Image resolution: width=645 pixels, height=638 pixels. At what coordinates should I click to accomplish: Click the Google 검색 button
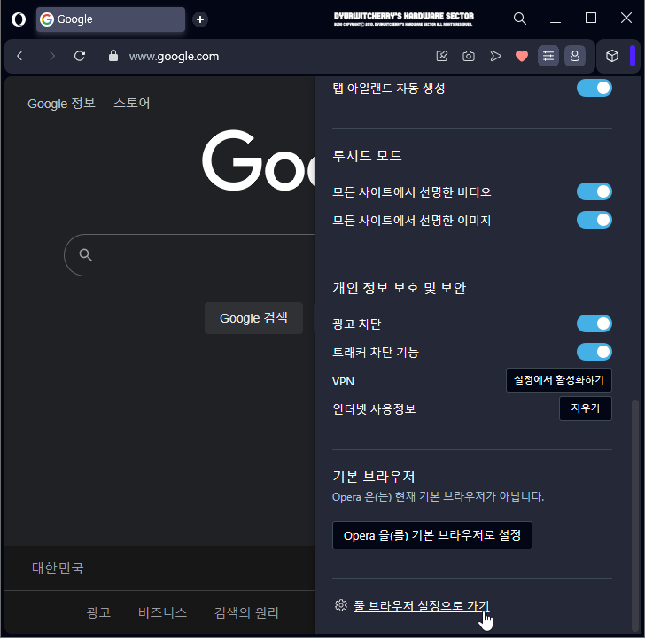tap(253, 318)
